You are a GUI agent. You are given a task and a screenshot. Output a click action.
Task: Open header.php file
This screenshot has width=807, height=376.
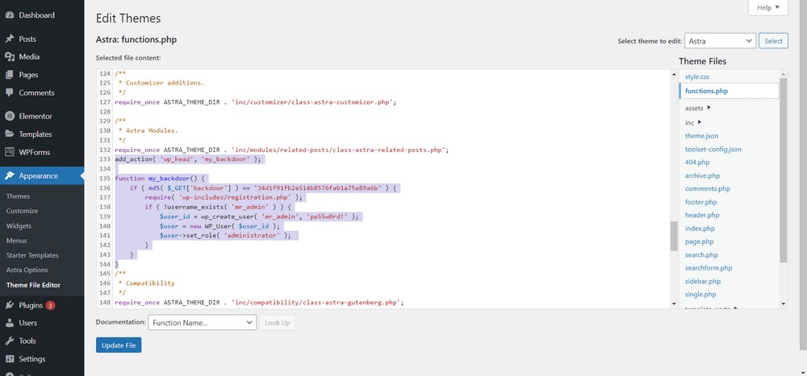point(702,215)
